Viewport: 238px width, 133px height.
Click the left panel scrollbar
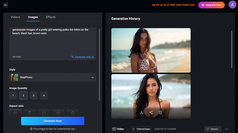pos(99,65)
